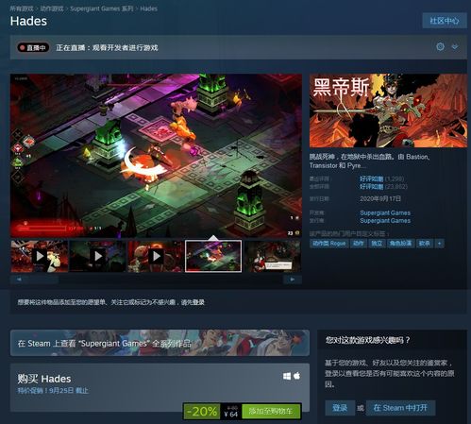Add Hades to cart with 添加至购物车
The image size is (471, 424).
pos(271,412)
